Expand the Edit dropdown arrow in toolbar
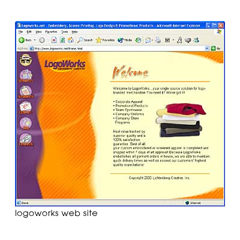The width and height of the screenshot is (240, 240). pyautogui.click(x=173, y=40)
